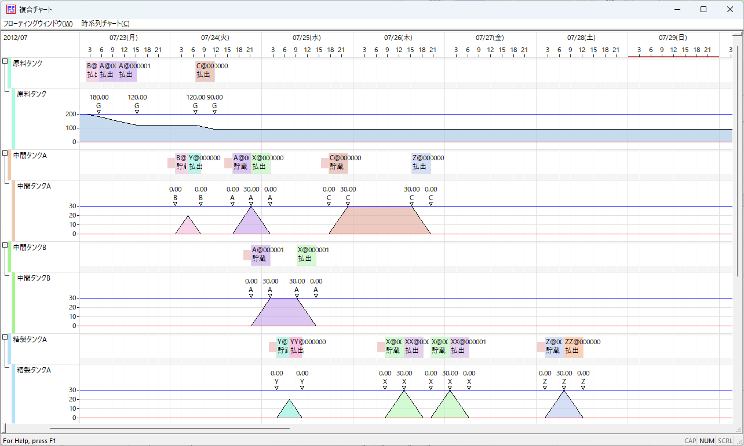Click the brown C trapezoid in 中間タンクA chart

[x=380, y=221]
